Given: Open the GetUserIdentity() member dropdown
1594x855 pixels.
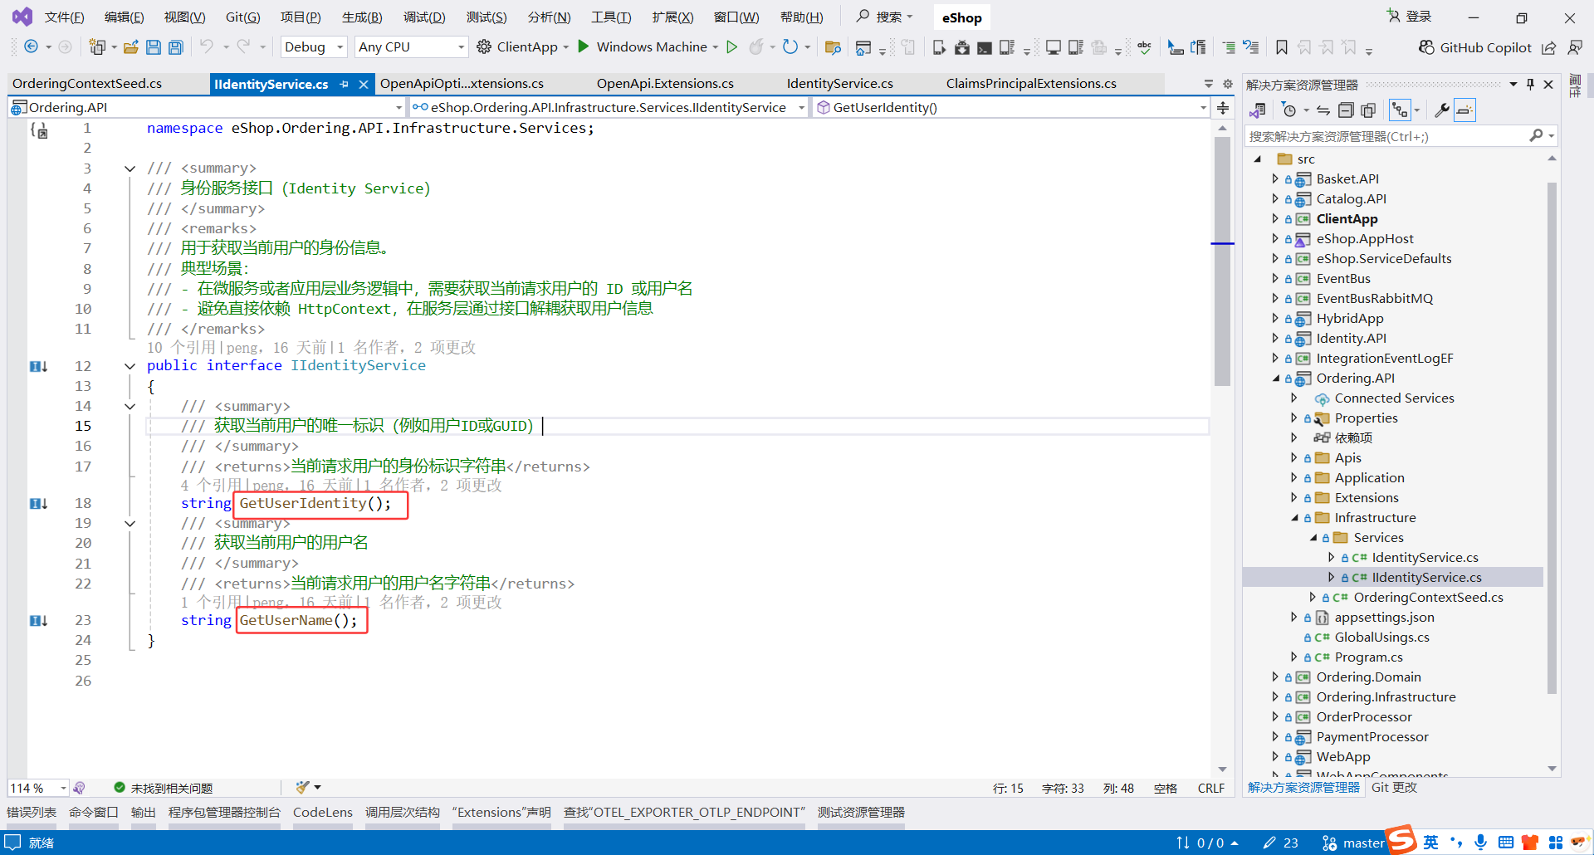Looking at the screenshot, I should click(1011, 107).
